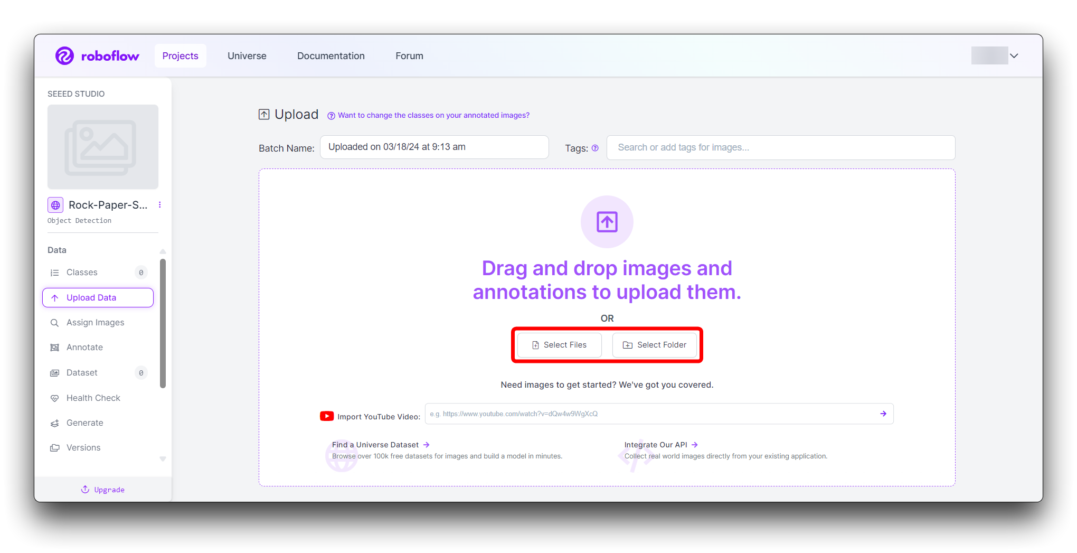
Task: Open Rock-Paper-S... project title
Action: [108, 205]
